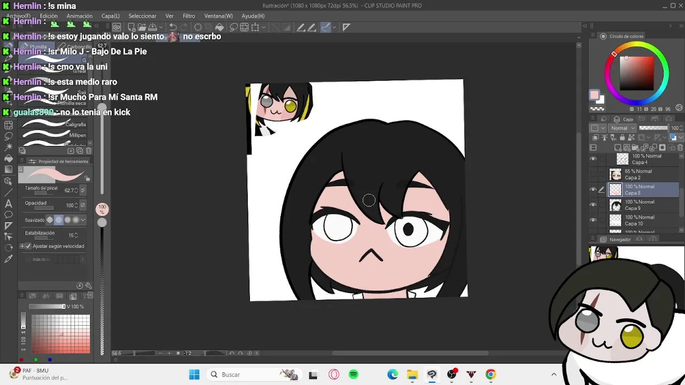The image size is (685, 385).
Task: Open the Filtro menu
Action: coord(189,16)
